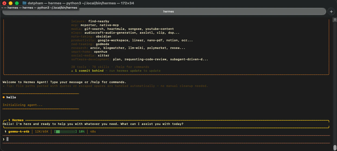Click the tip about pasted file paths
This screenshot has height=151, width=337.
coord(105,86)
